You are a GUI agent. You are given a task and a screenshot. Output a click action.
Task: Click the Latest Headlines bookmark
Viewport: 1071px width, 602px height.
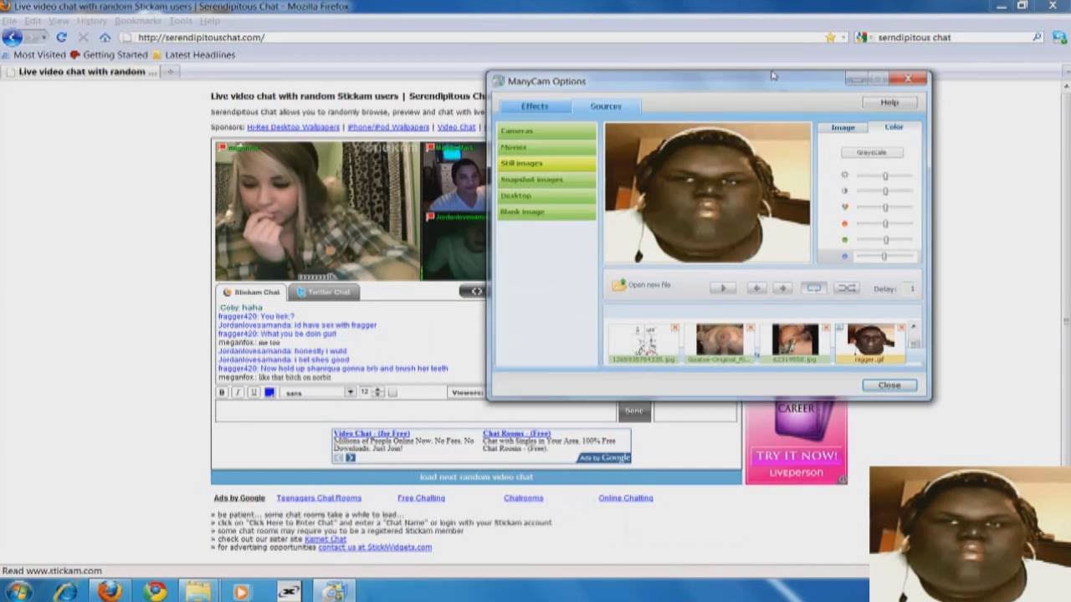point(192,55)
